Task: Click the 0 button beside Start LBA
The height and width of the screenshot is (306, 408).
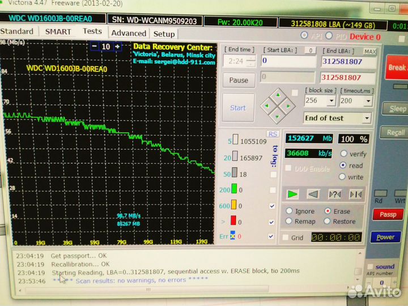Action: 310,50
